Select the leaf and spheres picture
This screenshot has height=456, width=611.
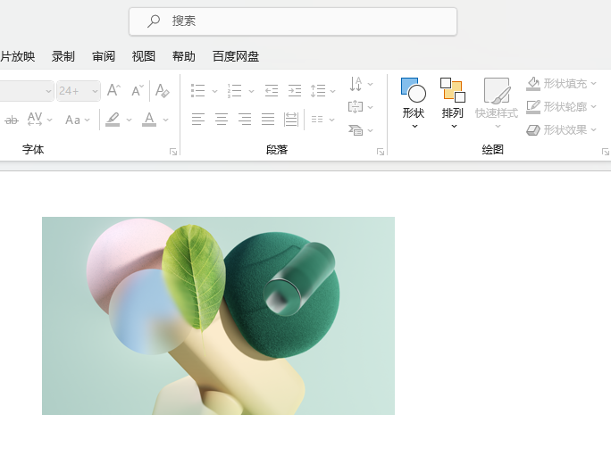coord(218,316)
